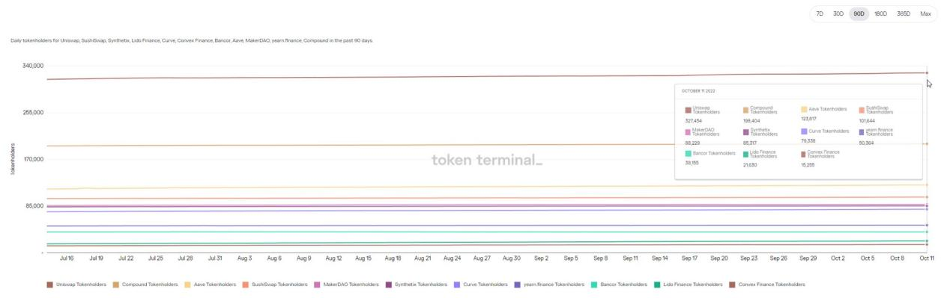
Task: Choose the 180D time range
Action: (880, 14)
